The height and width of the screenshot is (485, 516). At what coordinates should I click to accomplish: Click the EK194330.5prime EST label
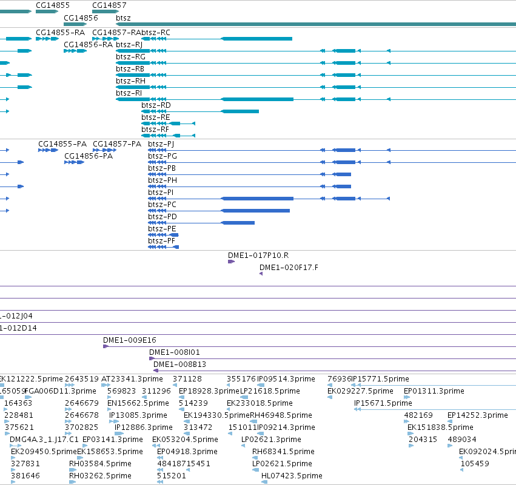[x=217, y=415]
